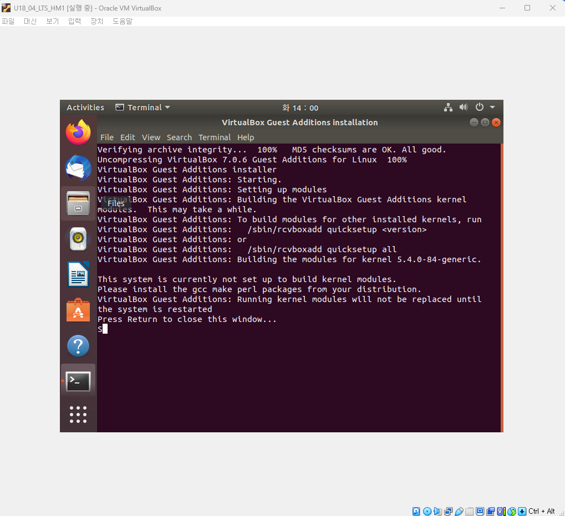Image resolution: width=565 pixels, height=516 pixels.
Task: Open the terminal Help menu
Action: point(246,137)
